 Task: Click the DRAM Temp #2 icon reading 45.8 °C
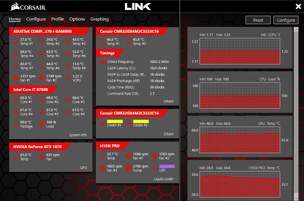pos(128,41)
